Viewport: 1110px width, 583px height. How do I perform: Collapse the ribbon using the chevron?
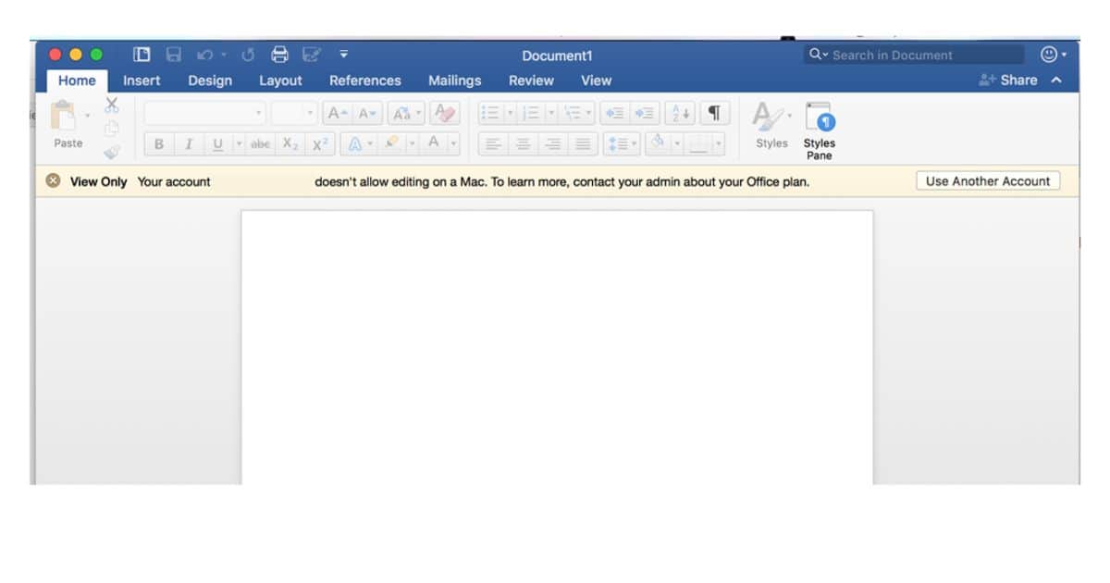pyautogui.click(x=1056, y=81)
